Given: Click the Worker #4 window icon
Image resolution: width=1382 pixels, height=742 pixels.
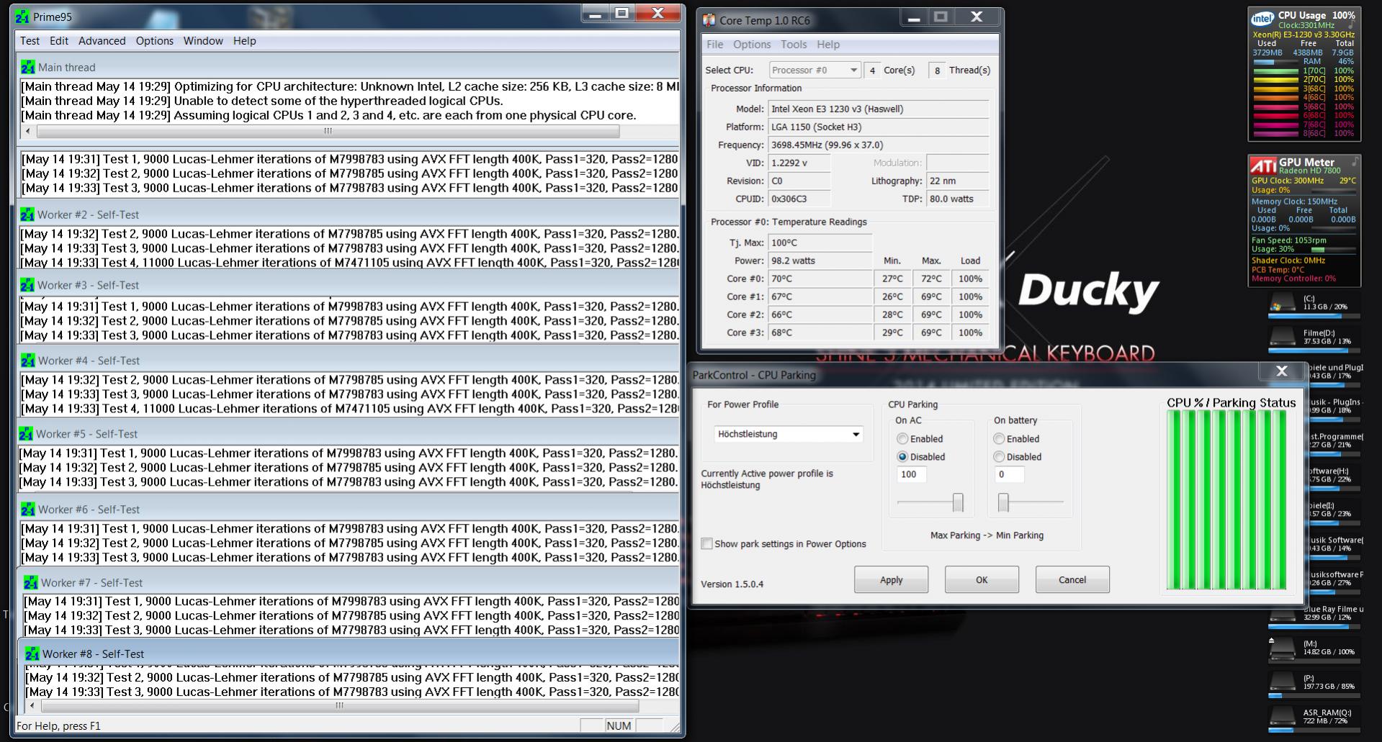Looking at the screenshot, I should [28, 361].
